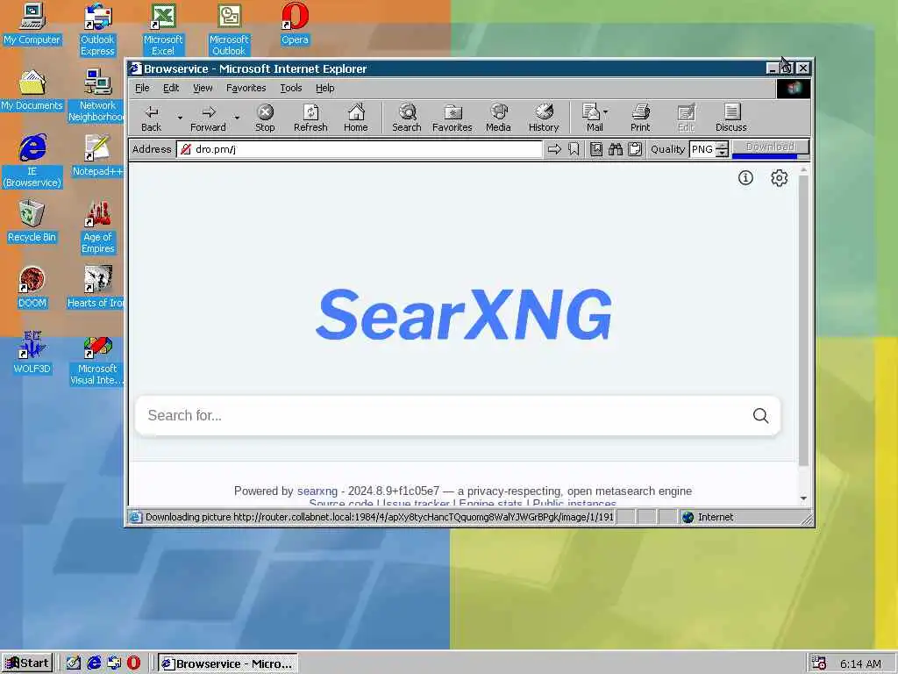Image resolution: width=898 pixels, height=674 pixels.
Task: Open the Search toolbar pane
Action: [407, 118]
